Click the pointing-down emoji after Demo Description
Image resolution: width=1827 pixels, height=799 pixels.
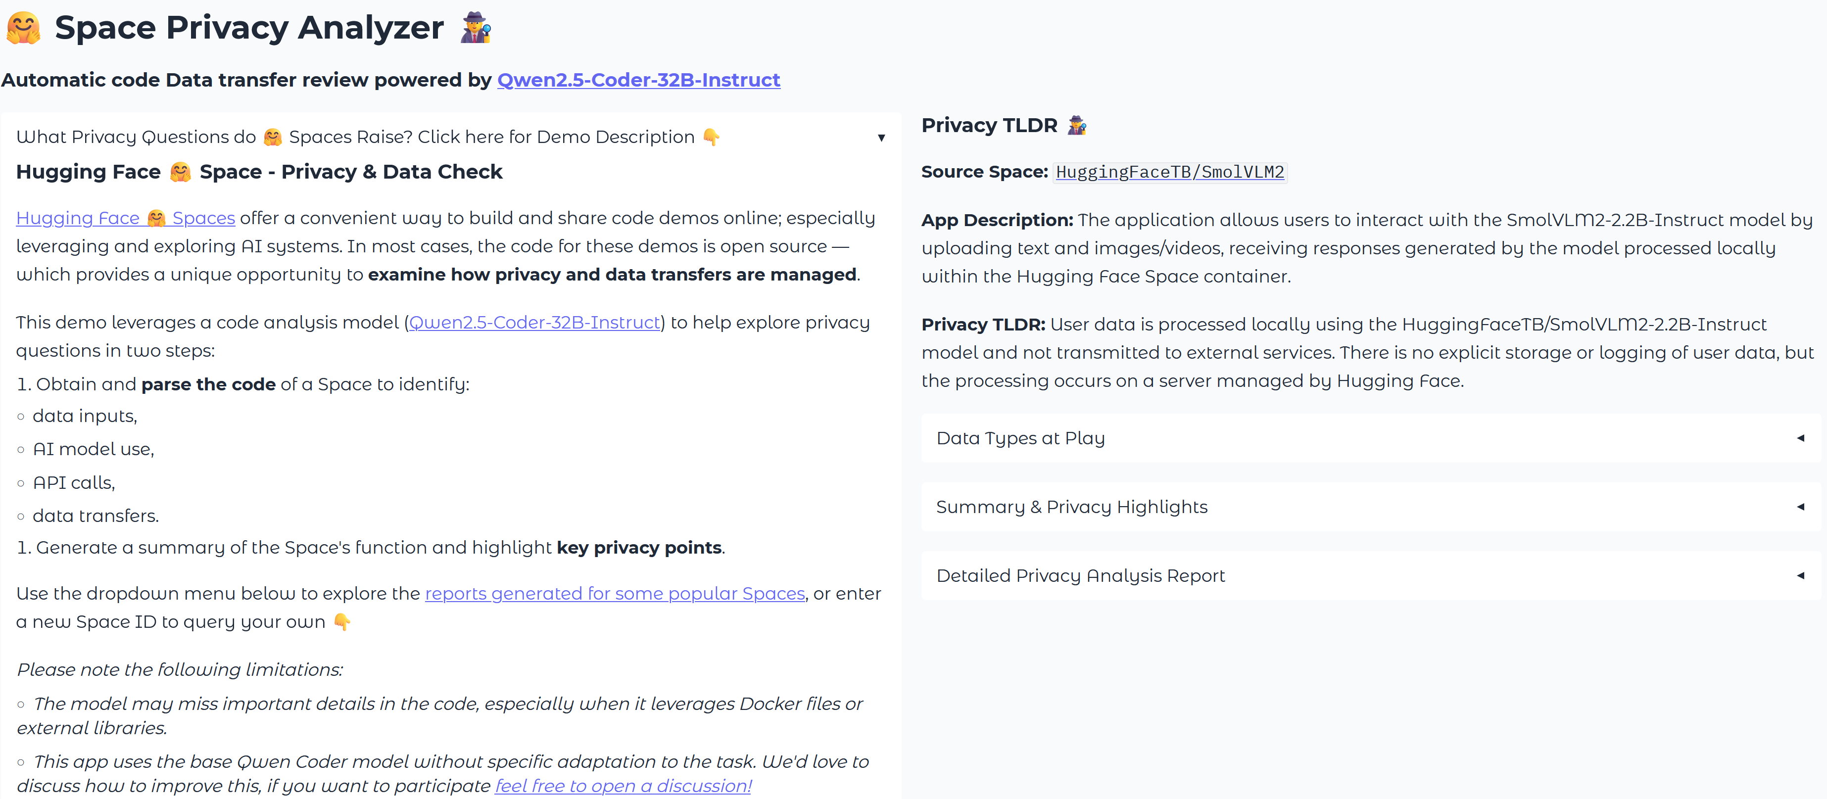tap(712, 138)
